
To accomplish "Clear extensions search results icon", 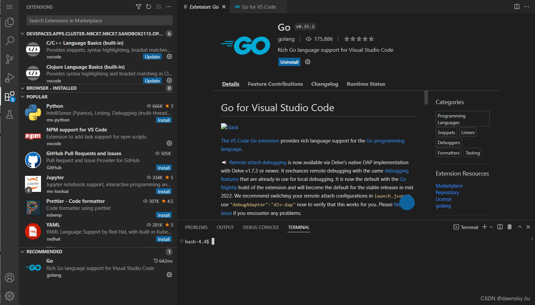I will [x=159, y=7].
